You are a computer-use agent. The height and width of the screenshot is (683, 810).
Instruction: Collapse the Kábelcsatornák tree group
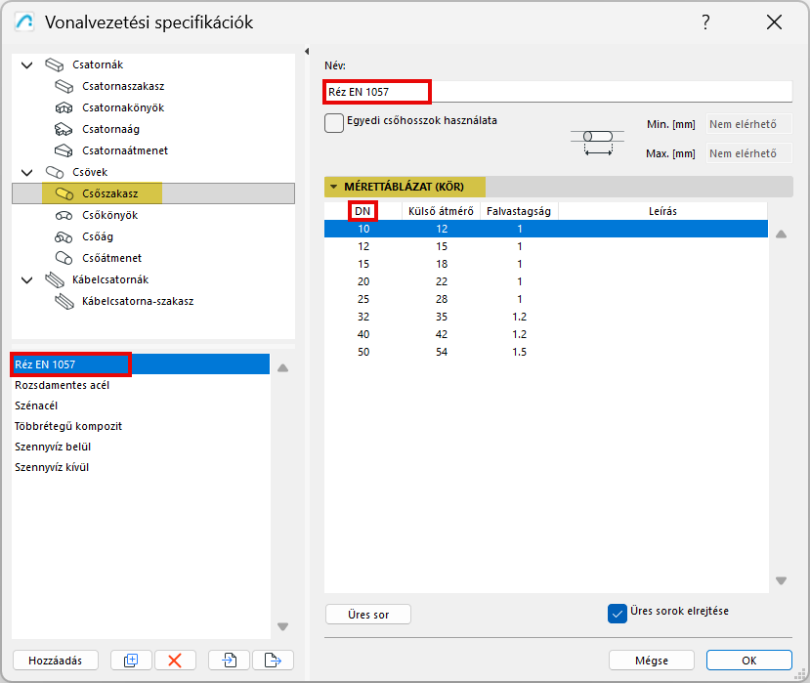(x=26, y=280)
